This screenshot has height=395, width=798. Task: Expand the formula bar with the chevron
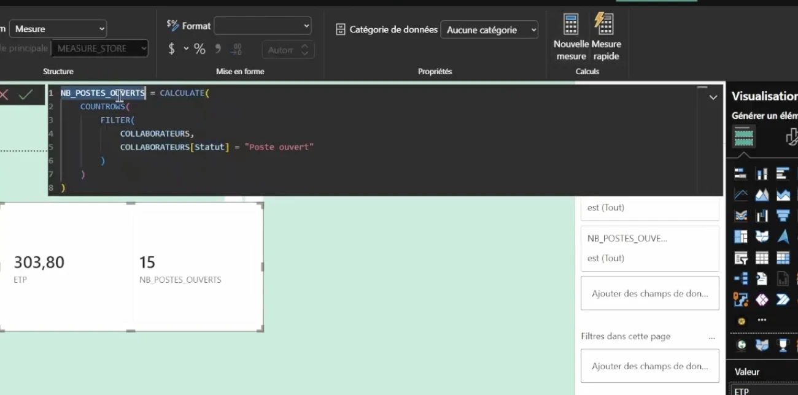713,98
